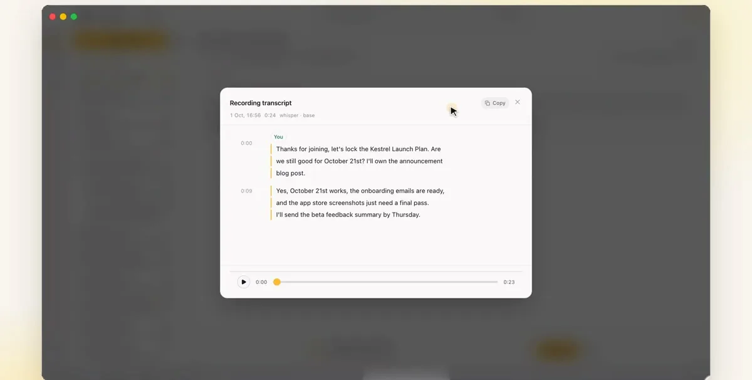Click the "You" speaker label

coord(278,137)
